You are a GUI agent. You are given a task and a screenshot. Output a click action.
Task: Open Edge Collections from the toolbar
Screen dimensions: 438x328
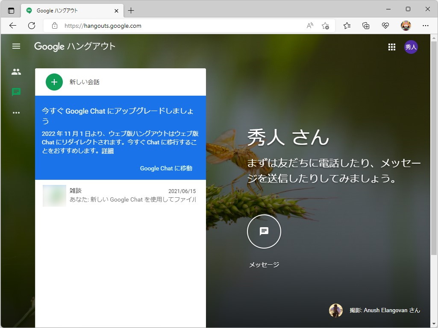tap(366, 26)
